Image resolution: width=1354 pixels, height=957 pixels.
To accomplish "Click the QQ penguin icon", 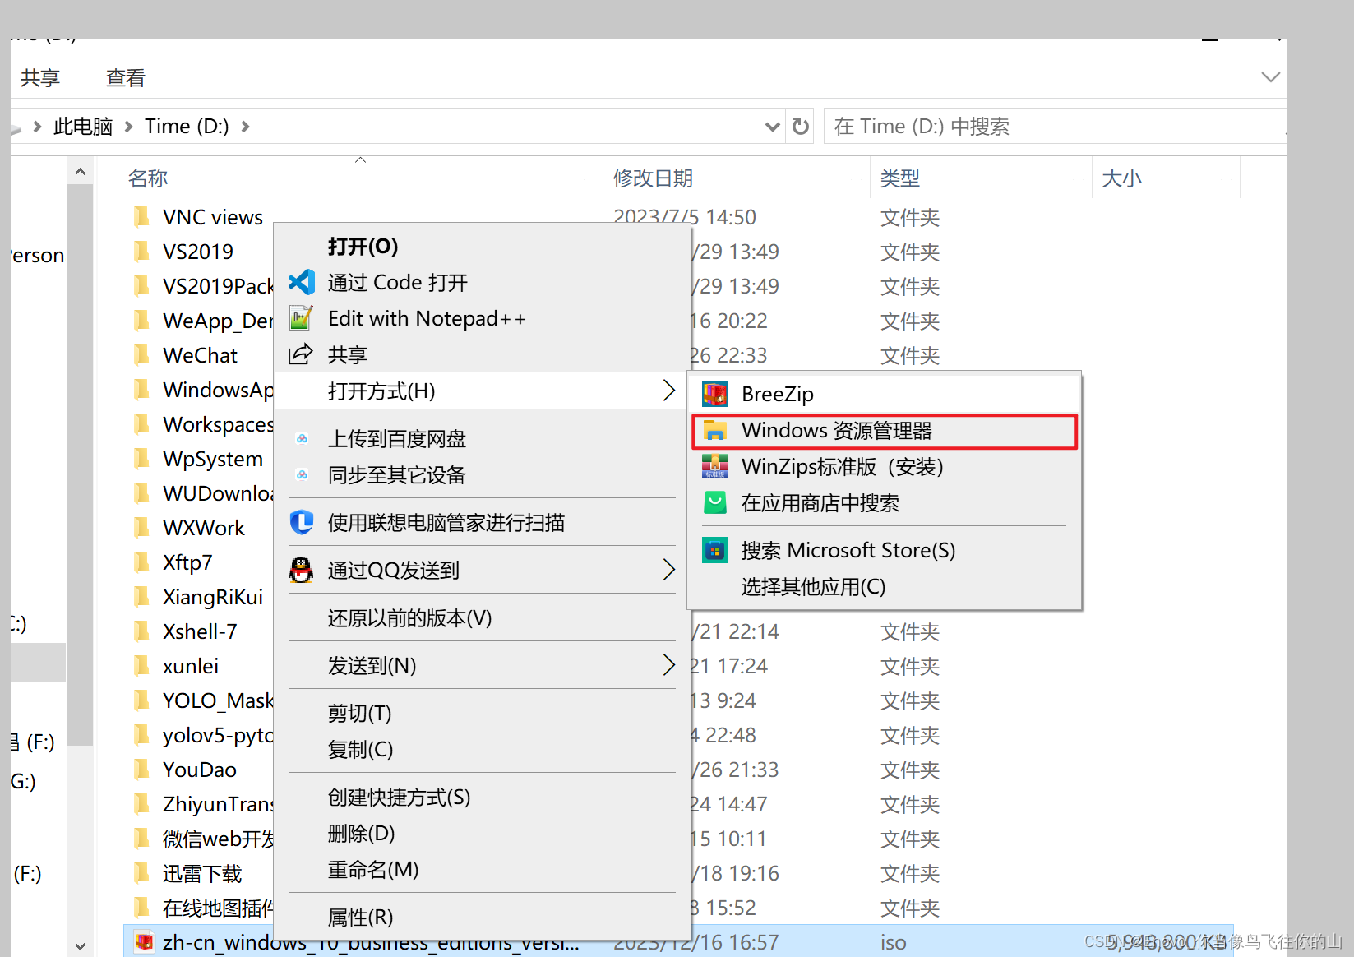I will coord(302,570).
